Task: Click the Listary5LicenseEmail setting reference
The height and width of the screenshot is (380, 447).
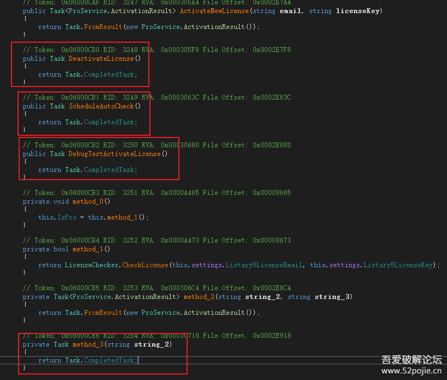Action: [264, 265]
